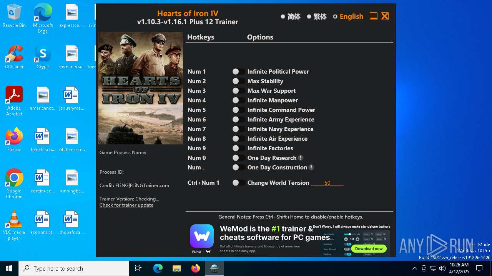Screen dimensions: 492x276
Task: Open the volume control tray icon
Action: click(442, 268)
